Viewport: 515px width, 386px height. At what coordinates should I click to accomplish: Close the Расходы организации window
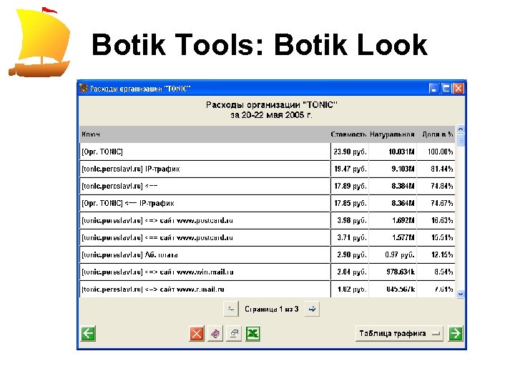click(458, 89)
